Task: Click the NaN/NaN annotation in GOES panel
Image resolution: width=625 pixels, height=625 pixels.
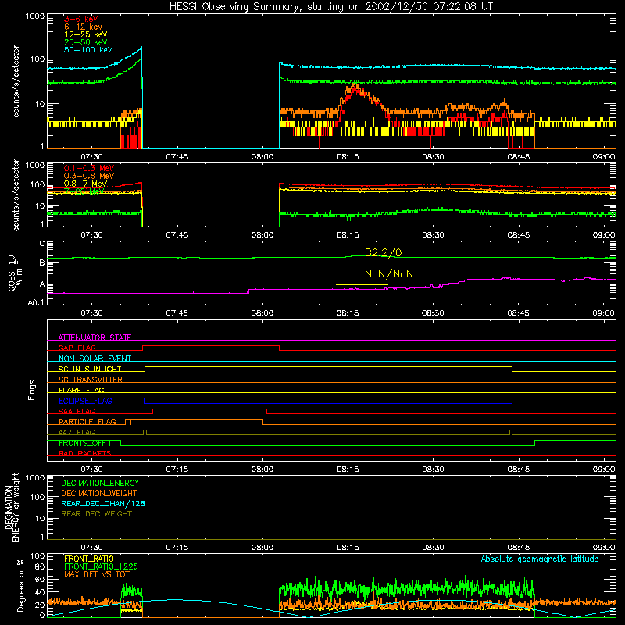Action: (x=388, y=274)
